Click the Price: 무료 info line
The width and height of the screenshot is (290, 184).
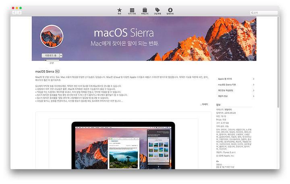[221, 120]
